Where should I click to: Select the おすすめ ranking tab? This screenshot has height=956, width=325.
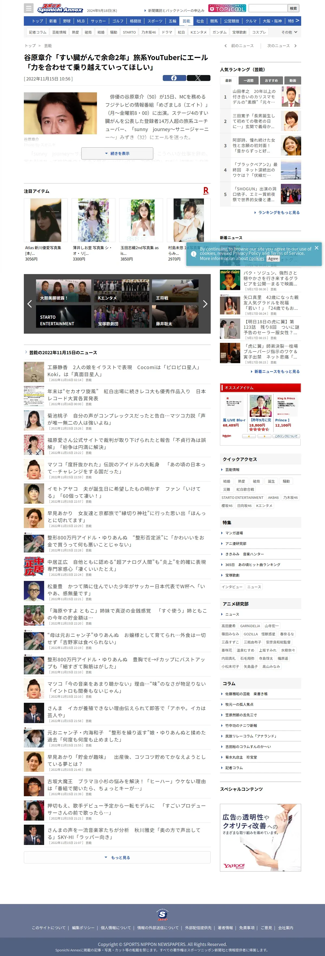(271, 80)
